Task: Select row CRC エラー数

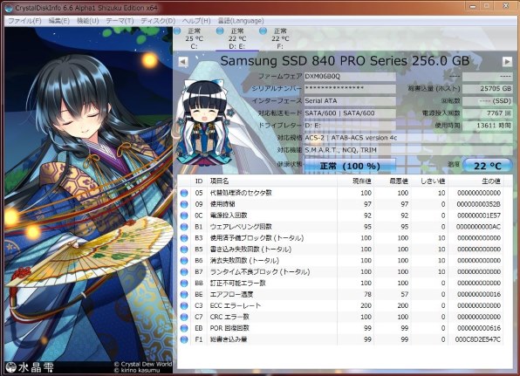Action: (x=340, y=317)
